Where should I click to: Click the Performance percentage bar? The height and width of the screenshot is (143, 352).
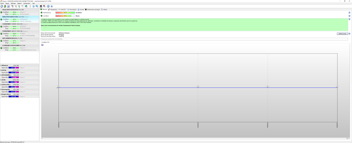coord(65,12)
